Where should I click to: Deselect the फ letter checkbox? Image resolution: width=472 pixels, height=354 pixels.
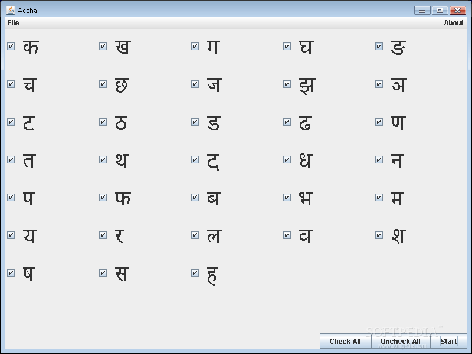point(103,198)
